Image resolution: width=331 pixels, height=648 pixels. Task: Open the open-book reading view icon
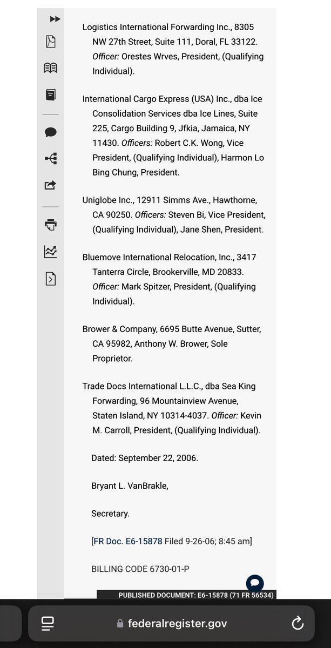point(50,68)
